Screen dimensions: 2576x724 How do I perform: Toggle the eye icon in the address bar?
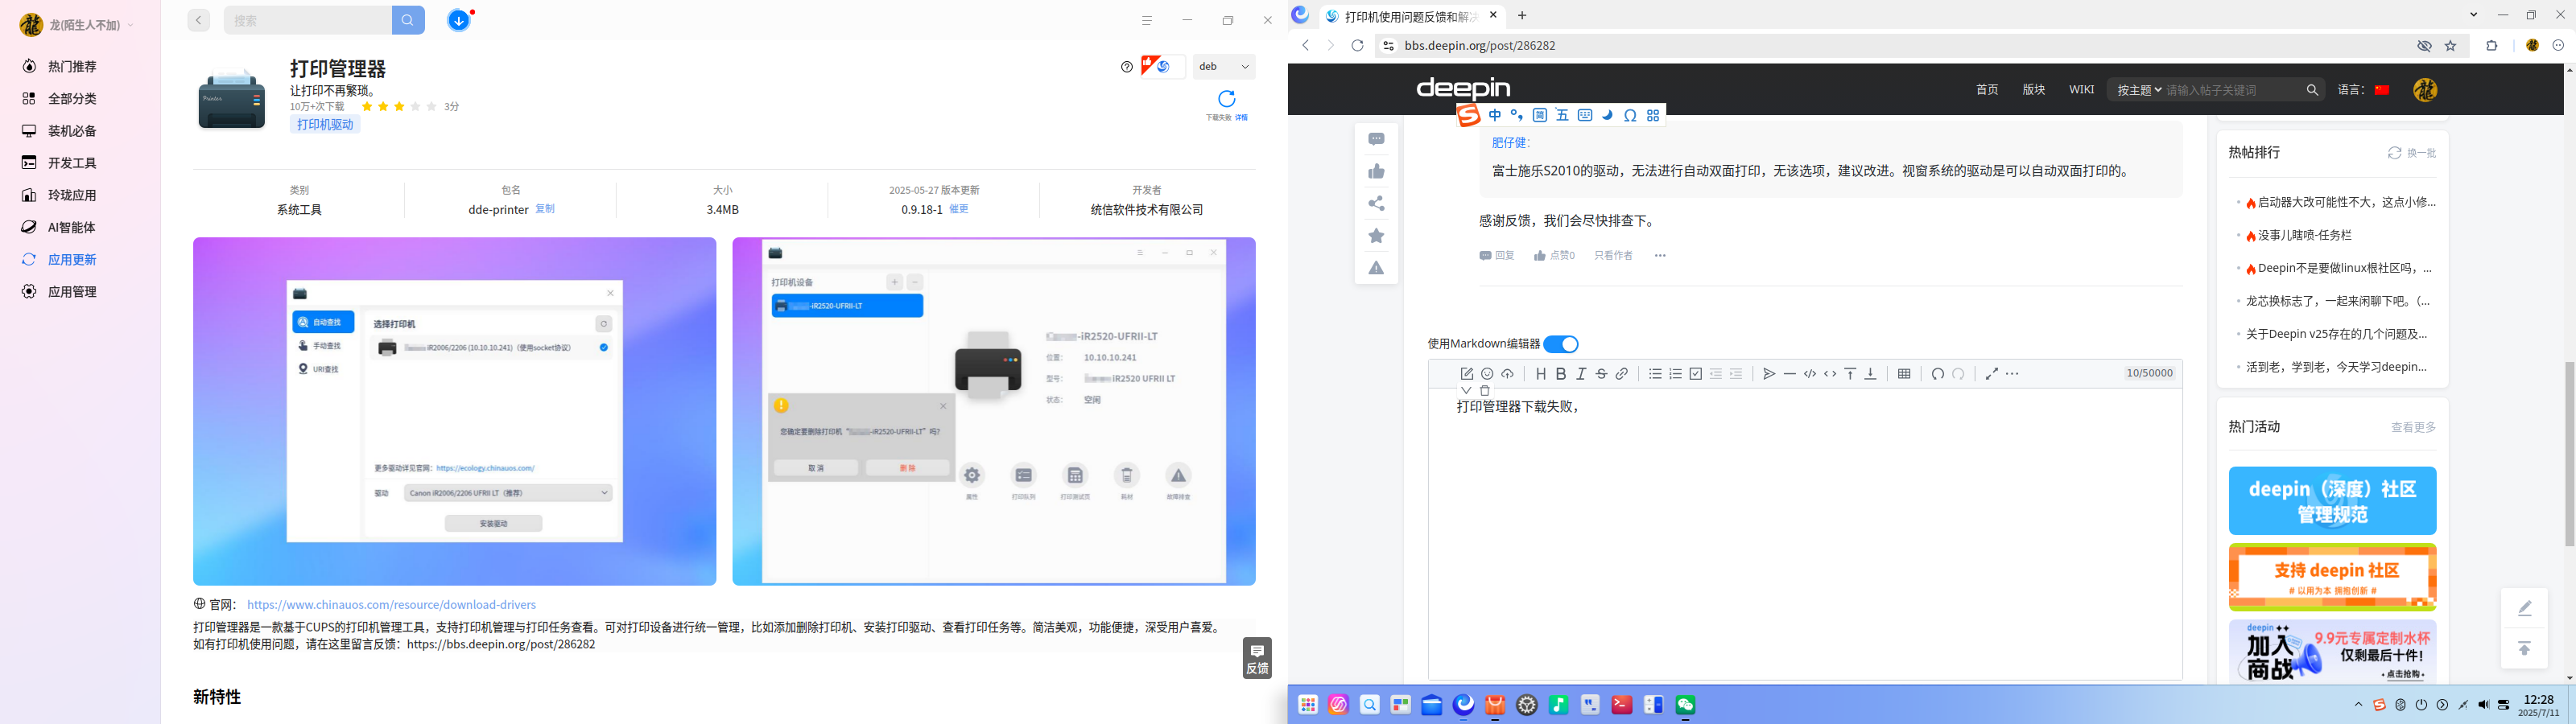pyautogui.click(x=2424, y=46)
